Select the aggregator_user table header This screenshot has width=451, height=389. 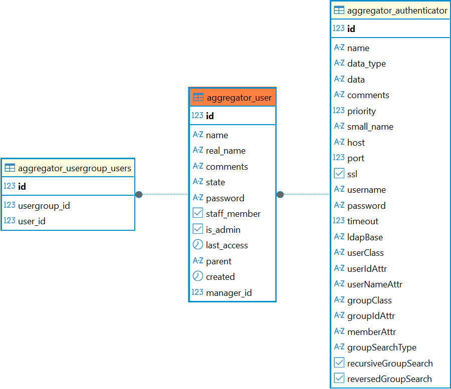(x=239, y=98)
